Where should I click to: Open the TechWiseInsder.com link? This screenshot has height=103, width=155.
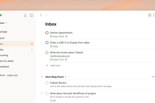point(60,56)
